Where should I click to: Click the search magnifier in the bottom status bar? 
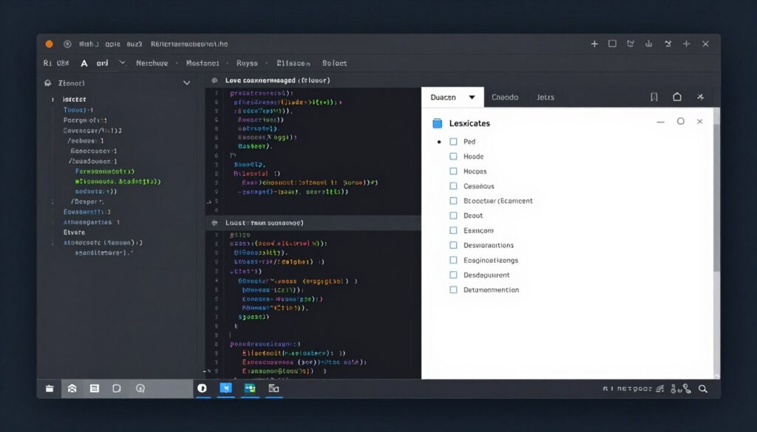point(703,388)
